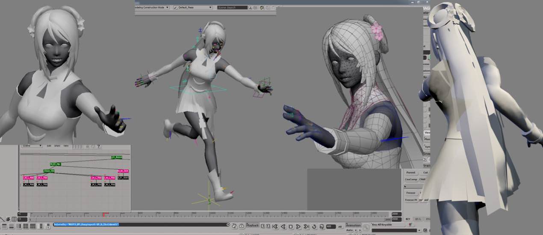Play the animation forward
Image resolution: width=543 pixels, height=235 pixels.
[298, 226]
